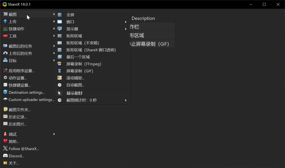Click the 屏幕录制（FFmpeg）recording icon
Screen dimensions: 285x168
tap(60, 64)
